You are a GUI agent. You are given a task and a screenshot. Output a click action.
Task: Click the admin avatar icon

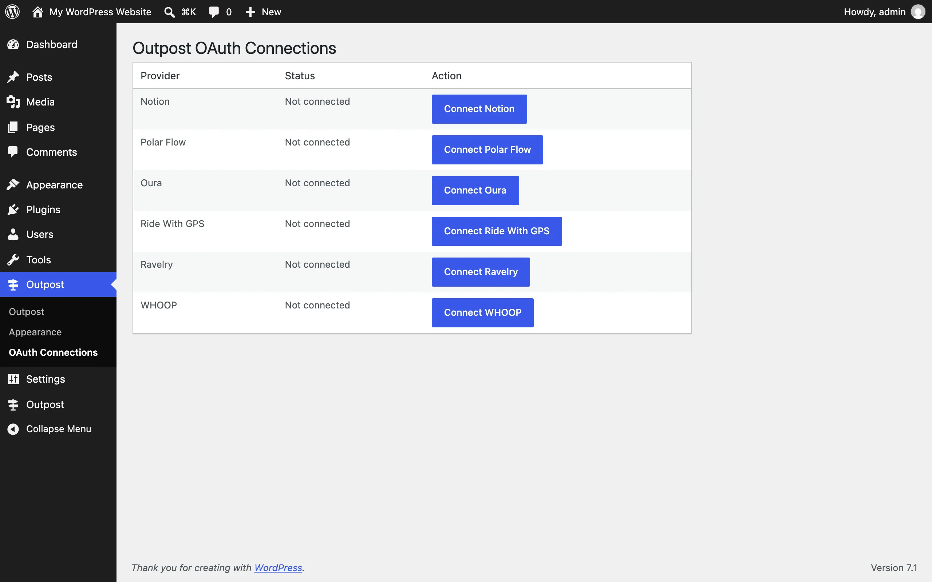pyautogui.click(x=918, y=12)
